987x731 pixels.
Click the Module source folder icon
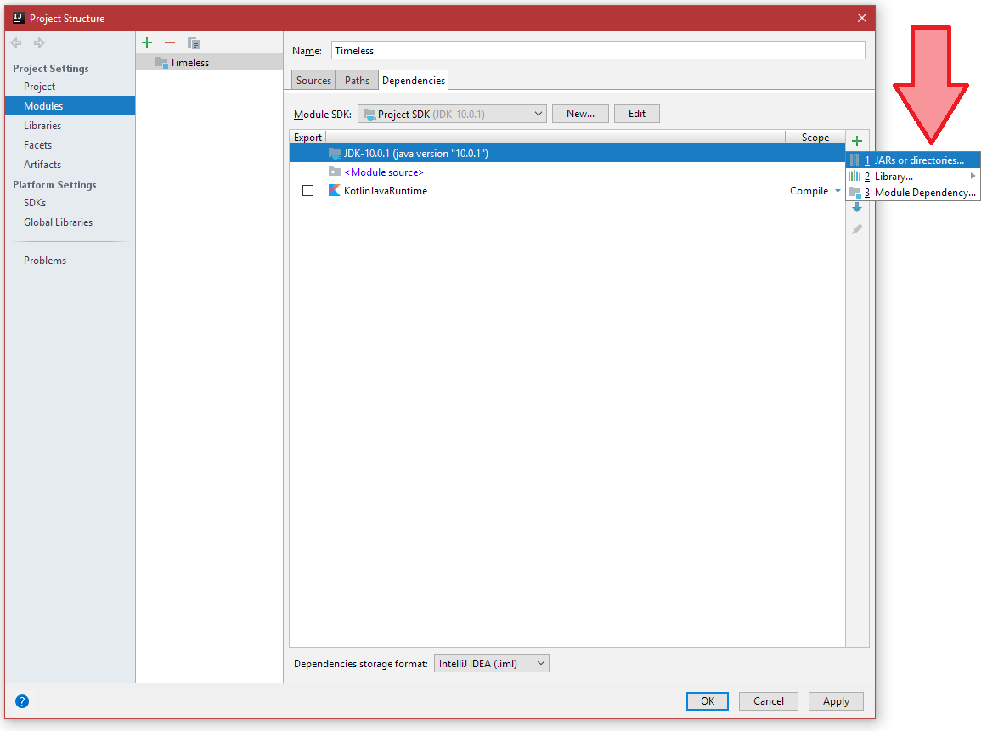(335, 172)
